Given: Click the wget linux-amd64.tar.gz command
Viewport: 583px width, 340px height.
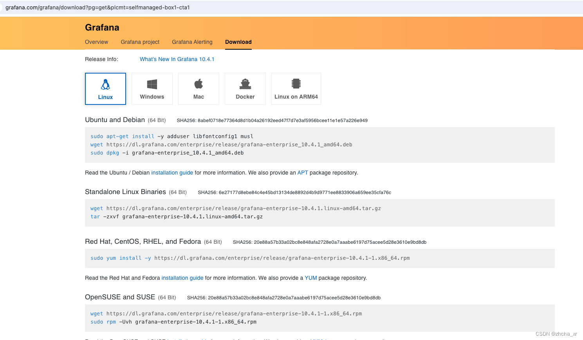Looking at the screenshot, I should 236,208.
